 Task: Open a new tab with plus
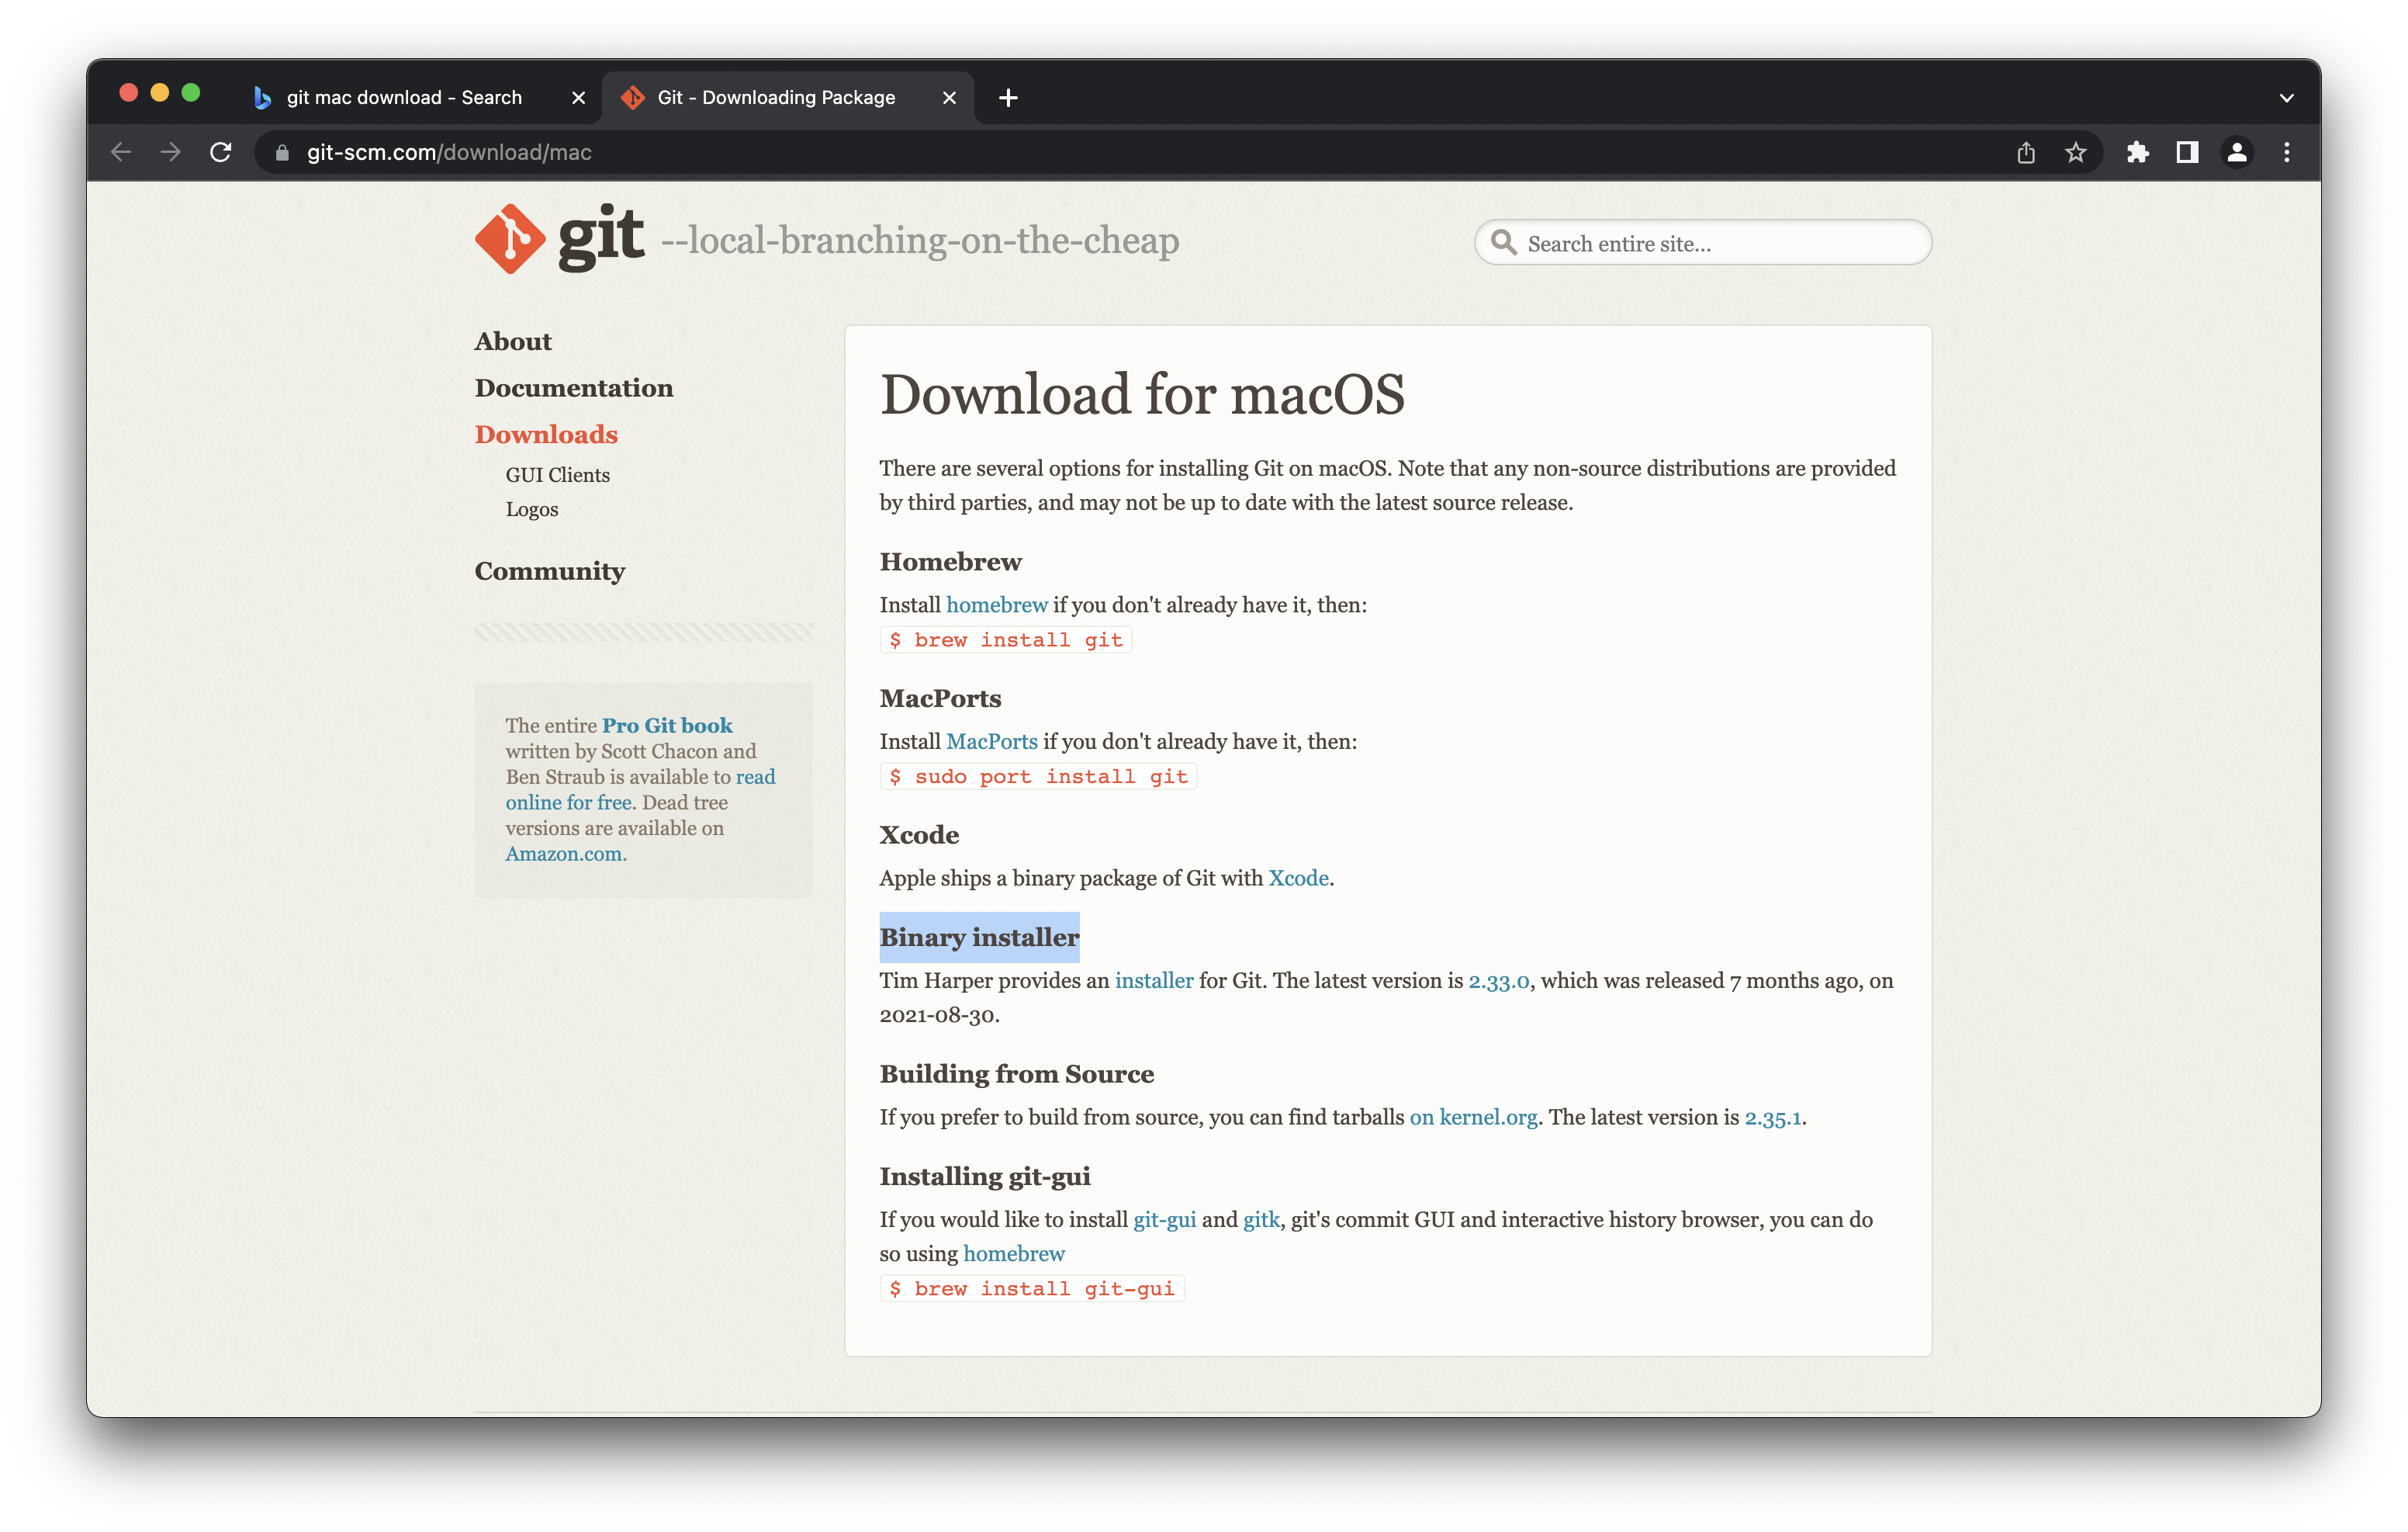(1008, 97)
